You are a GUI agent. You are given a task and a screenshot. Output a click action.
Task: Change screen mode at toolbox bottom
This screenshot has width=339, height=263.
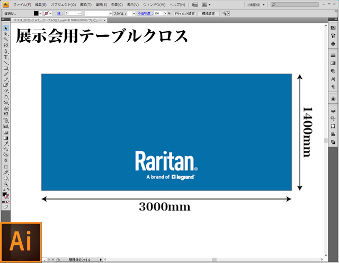(x=6, y=207)
